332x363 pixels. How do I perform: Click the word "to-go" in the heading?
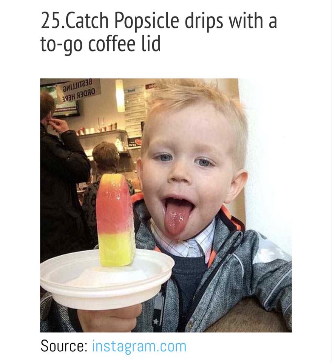(61, 45)
